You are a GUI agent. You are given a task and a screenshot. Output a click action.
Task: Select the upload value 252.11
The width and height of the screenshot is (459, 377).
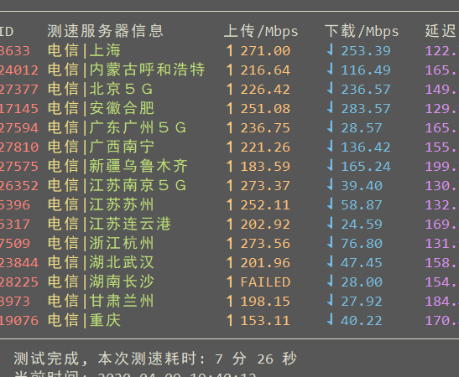[x=265, y=205]
